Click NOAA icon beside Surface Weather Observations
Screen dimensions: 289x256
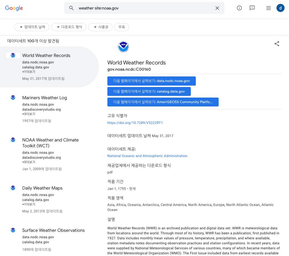click(x=13, y=230)
